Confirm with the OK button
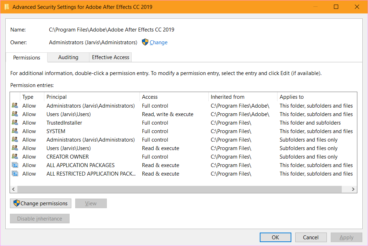 275,238
